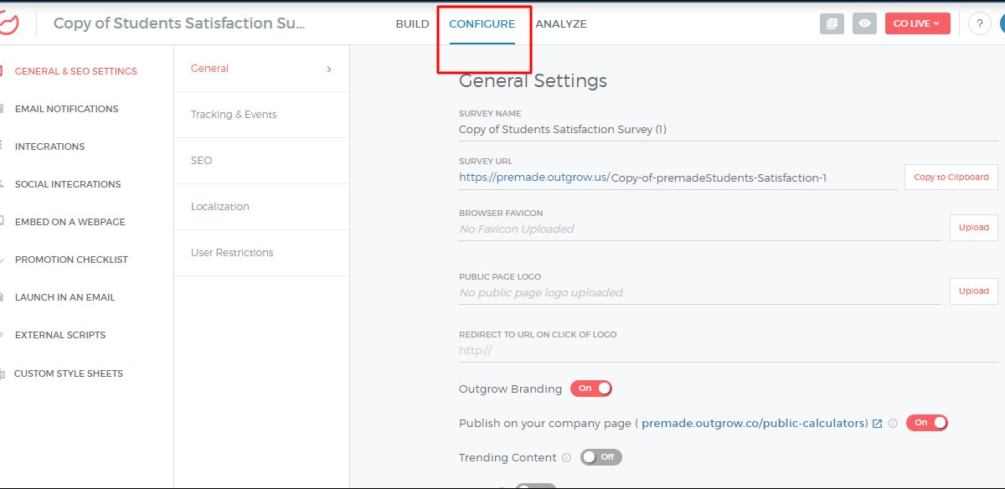Enable the Trending Content toggle
The image size is (1005, 489).
601,457
